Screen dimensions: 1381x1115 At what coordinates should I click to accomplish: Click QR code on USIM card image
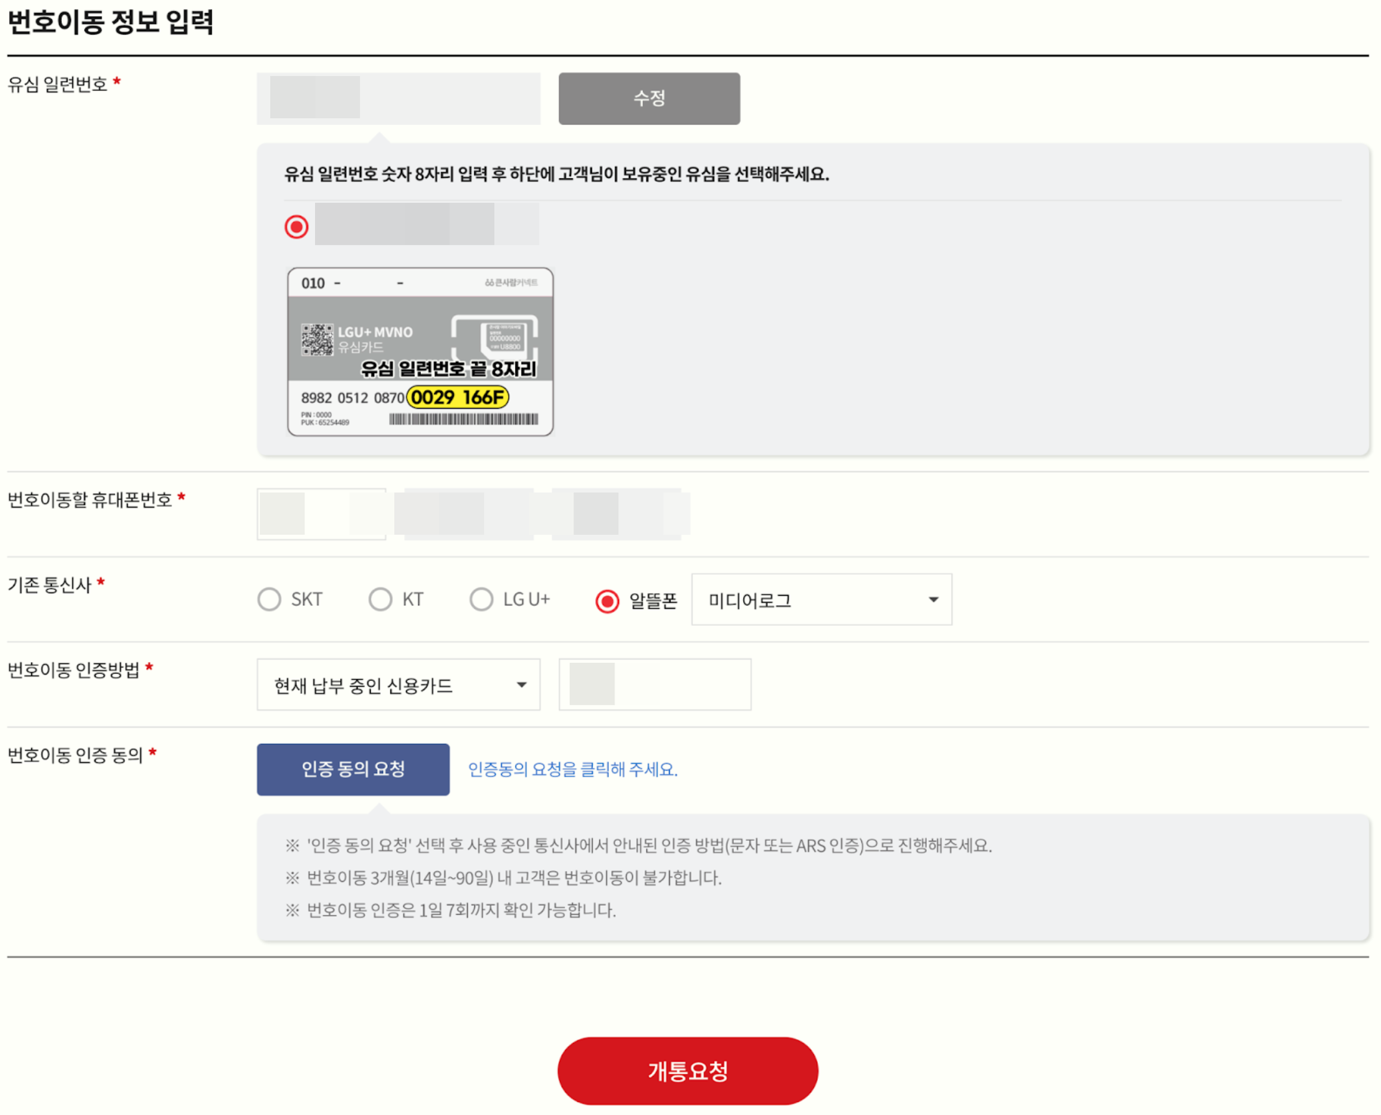tap(317, 339)
